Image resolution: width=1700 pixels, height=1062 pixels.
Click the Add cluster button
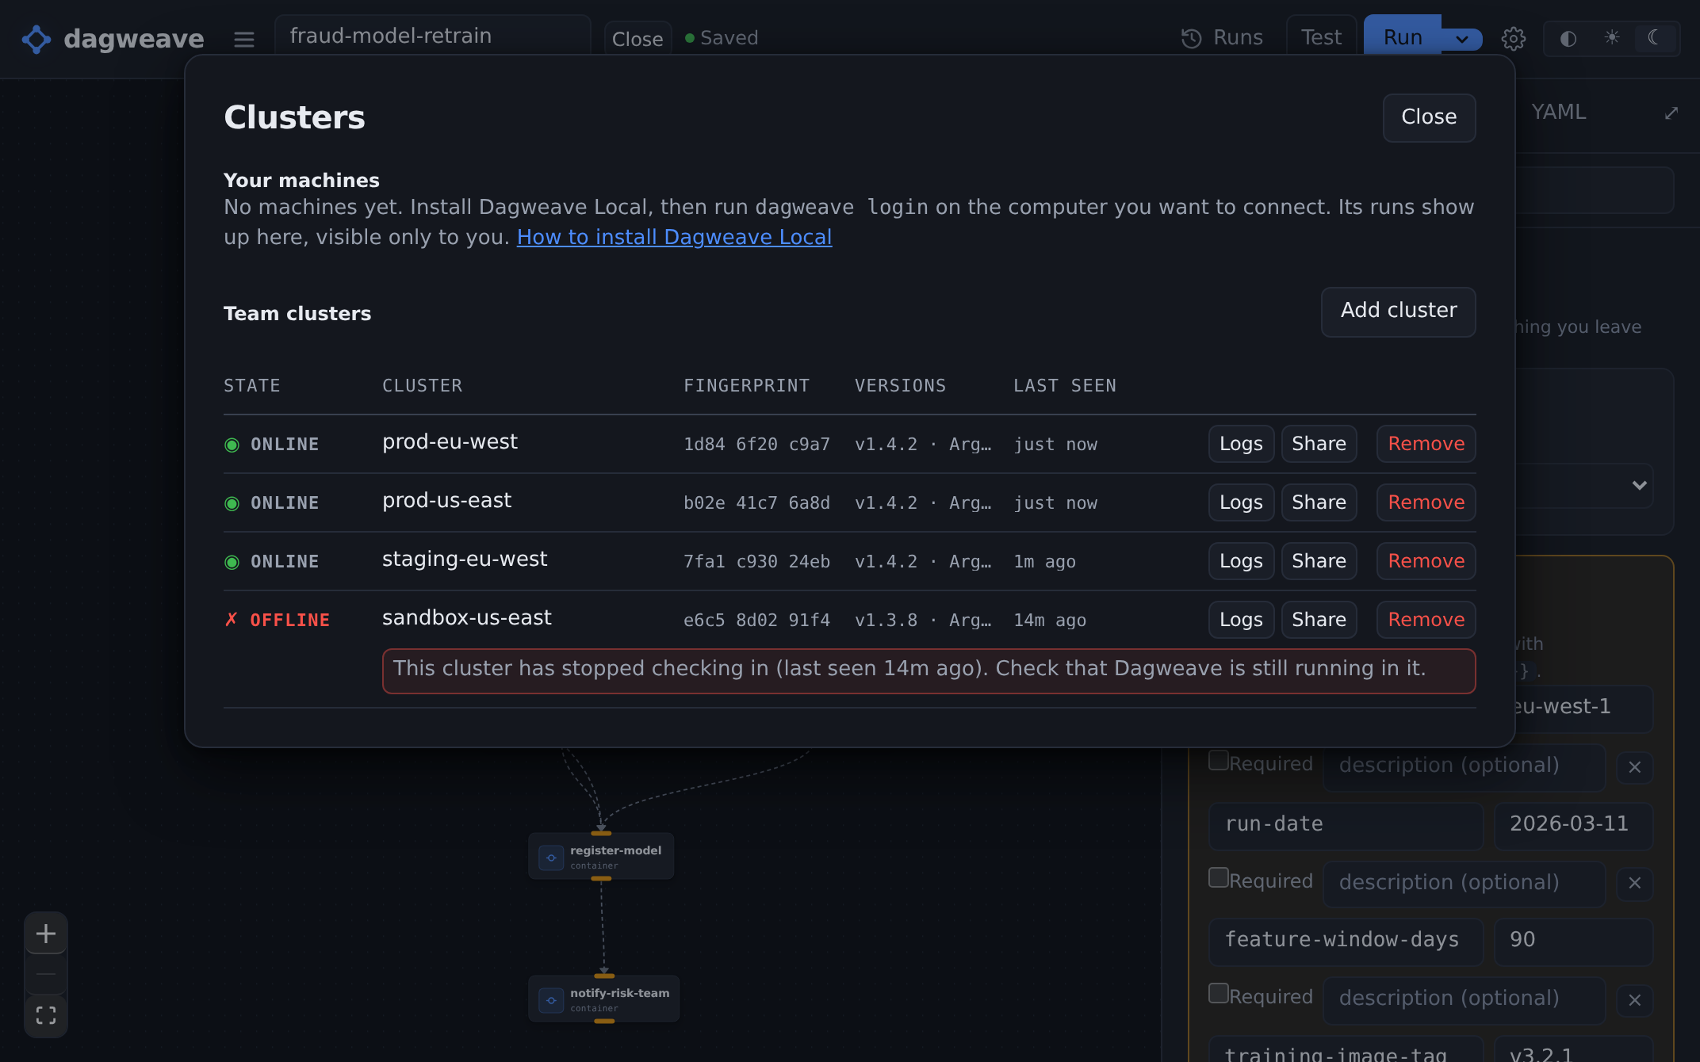[1399, 311]
